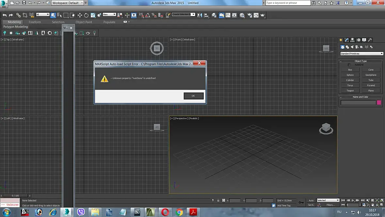Enable the AutoGrid checkbox
The image size is (385, 217).
pos(349,65)
